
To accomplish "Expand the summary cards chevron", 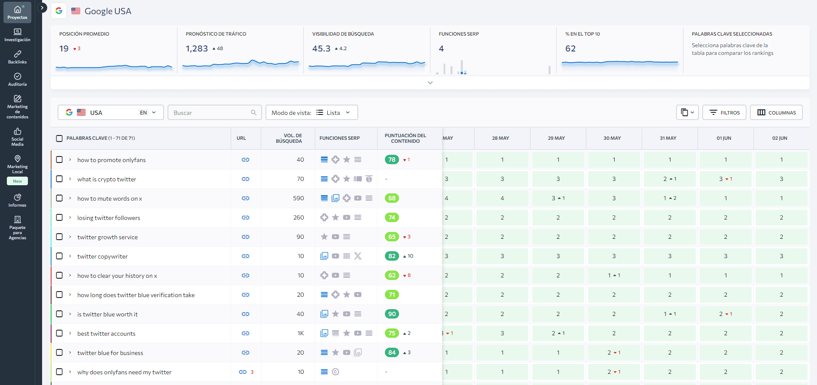I will click(430, 83).
